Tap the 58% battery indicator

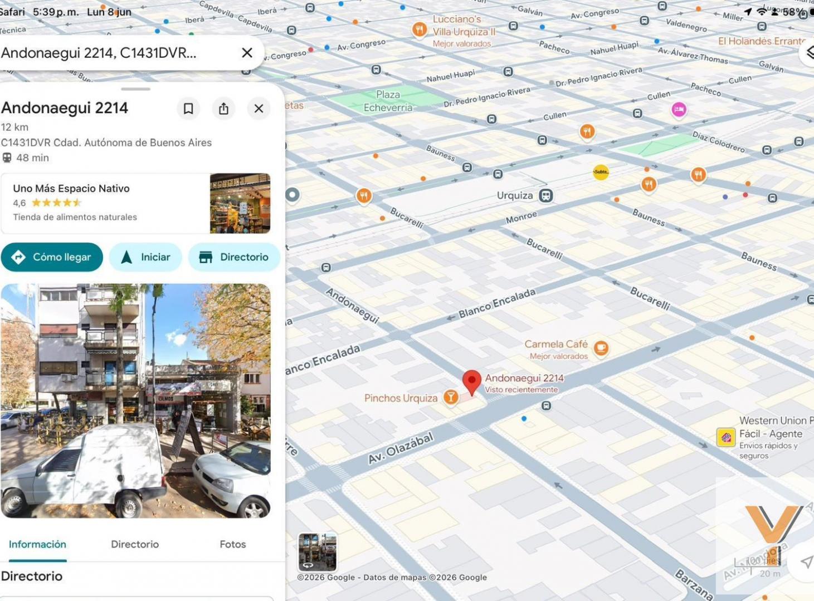[798, 12]
